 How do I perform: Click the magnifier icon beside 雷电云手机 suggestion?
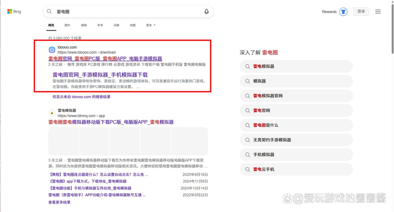tap(247, 169)
